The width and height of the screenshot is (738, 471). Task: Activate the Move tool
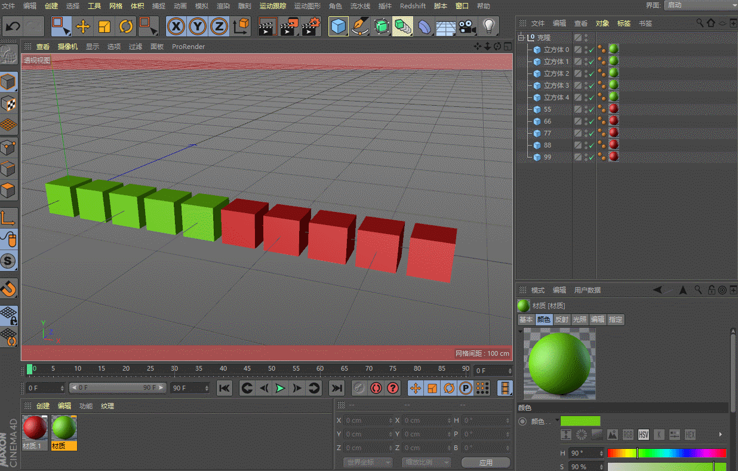[83, 26]
